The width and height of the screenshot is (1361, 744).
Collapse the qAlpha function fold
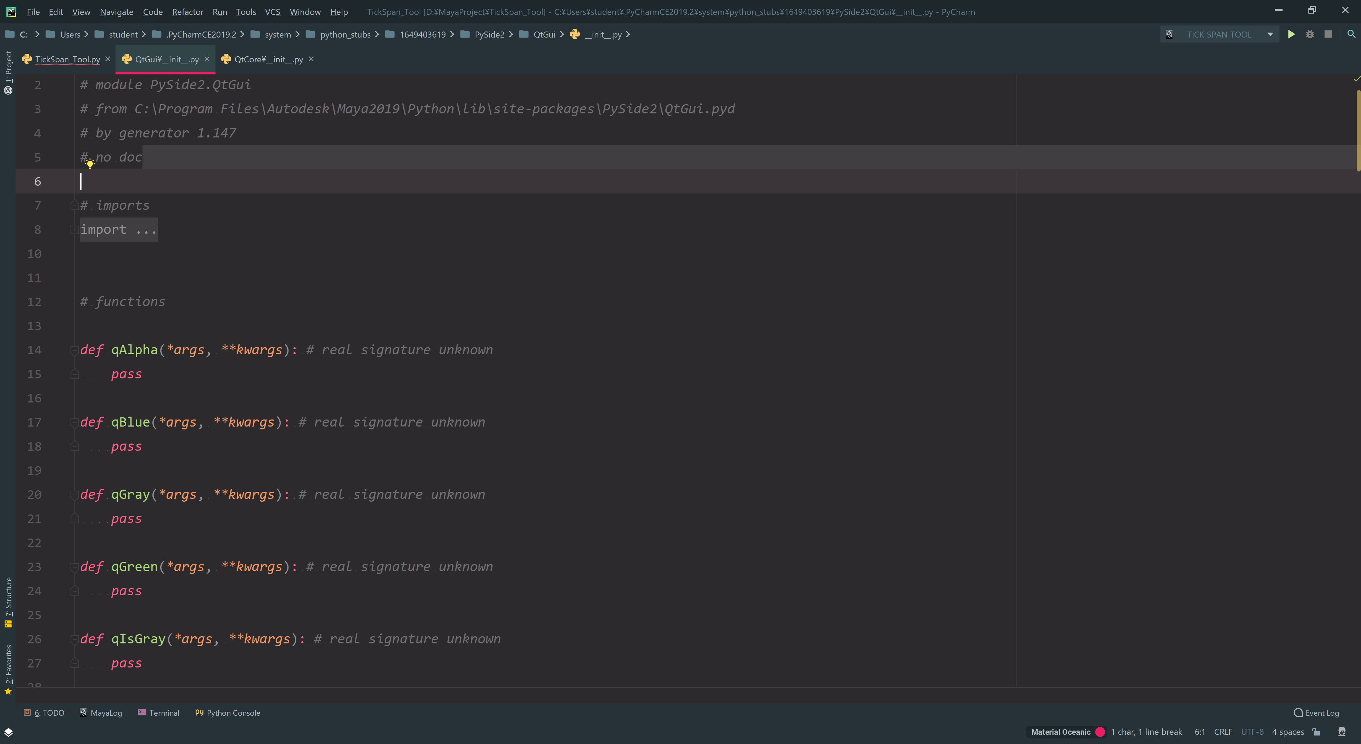point(74,350)
